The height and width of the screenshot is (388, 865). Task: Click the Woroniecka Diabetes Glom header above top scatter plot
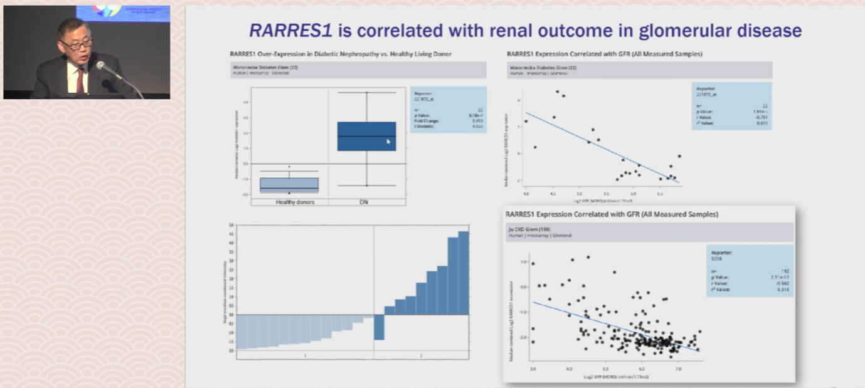(639, 70)
